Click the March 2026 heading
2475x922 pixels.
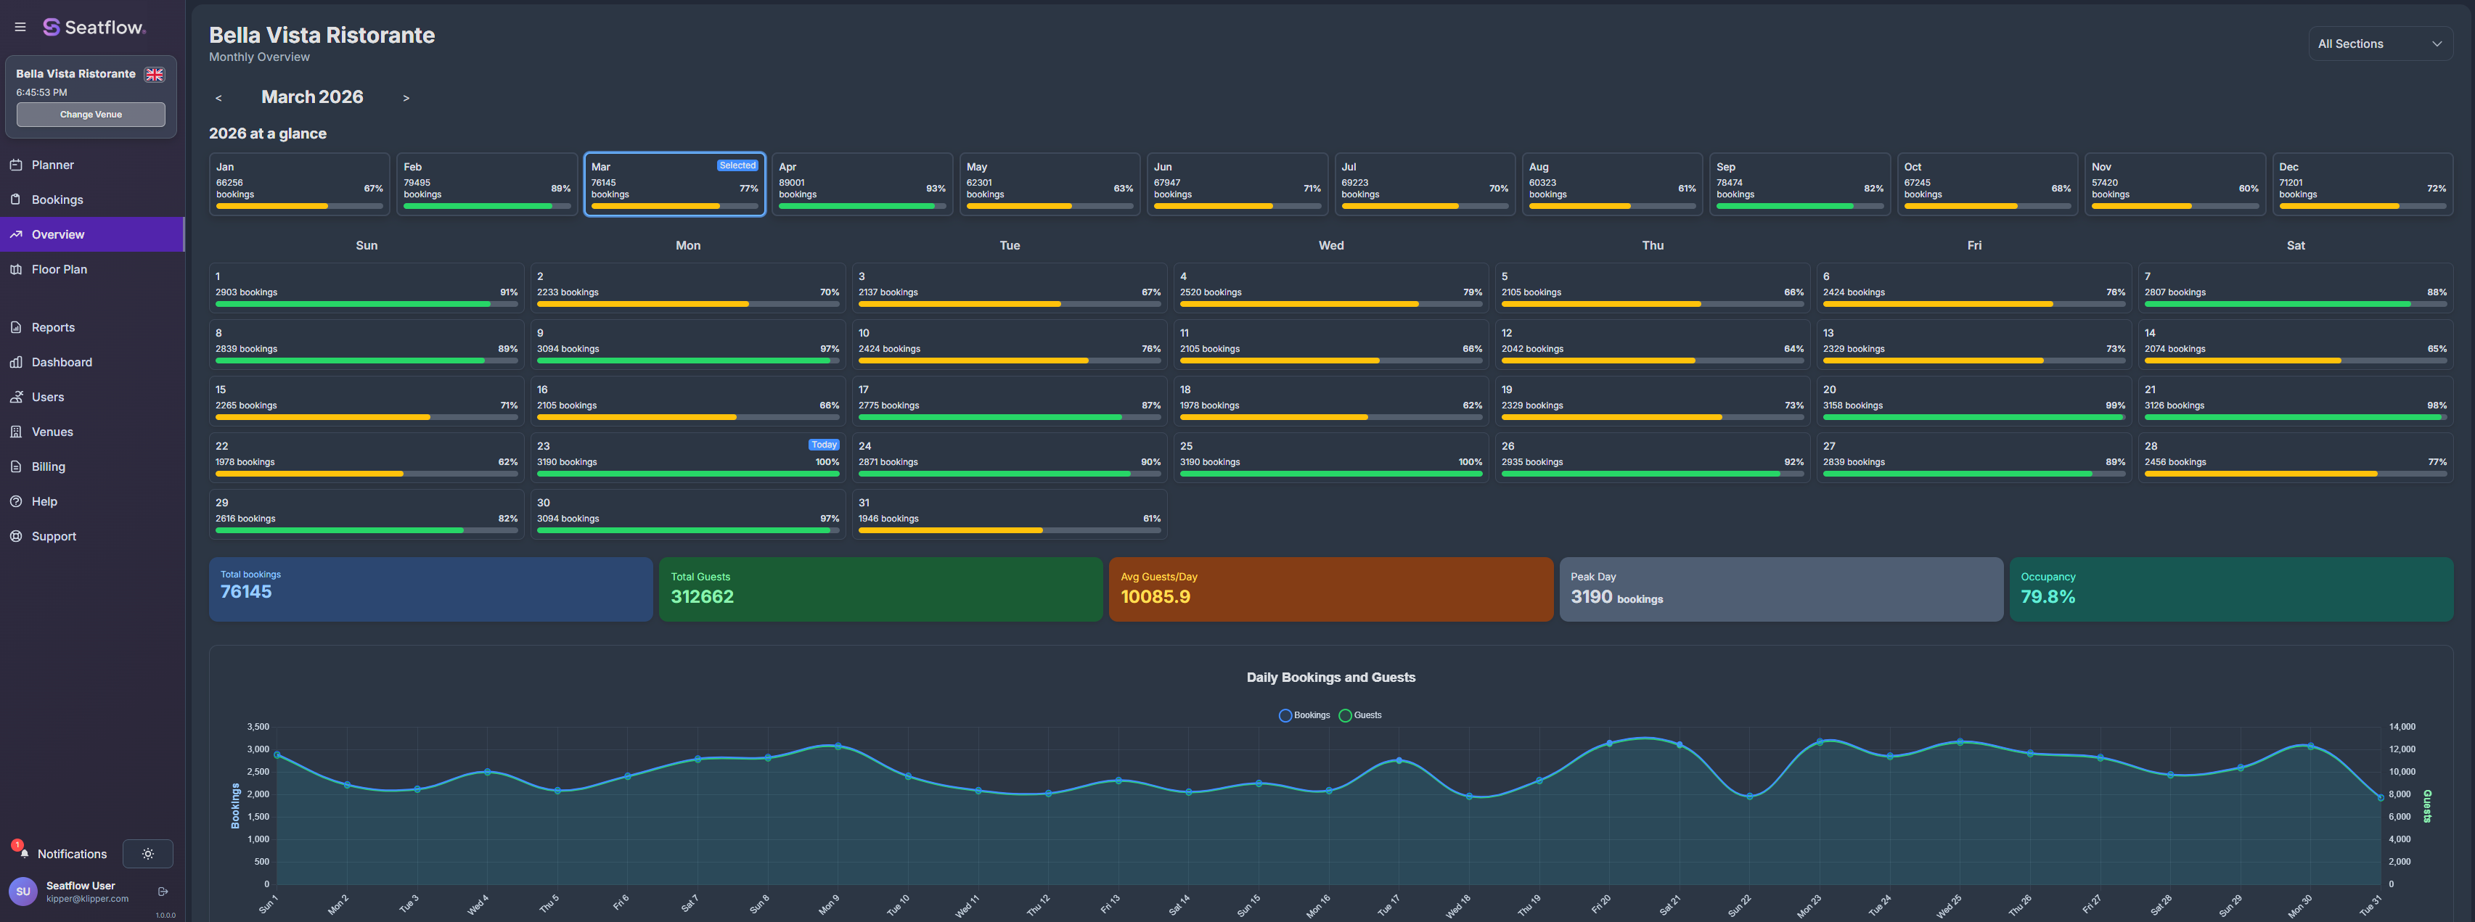(x=312, y=97)
